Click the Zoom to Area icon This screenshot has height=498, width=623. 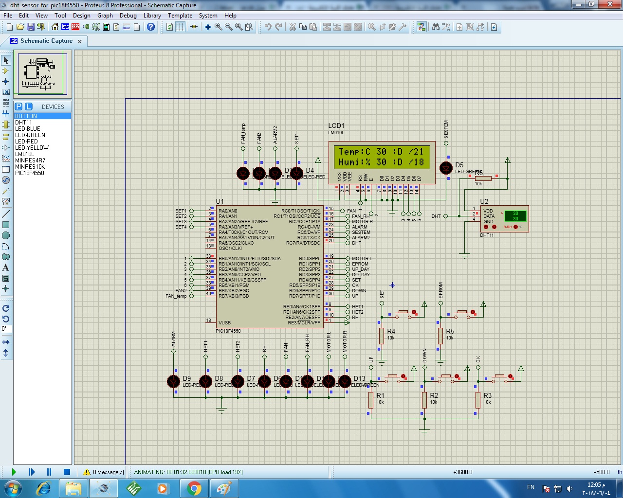[249, 27]
